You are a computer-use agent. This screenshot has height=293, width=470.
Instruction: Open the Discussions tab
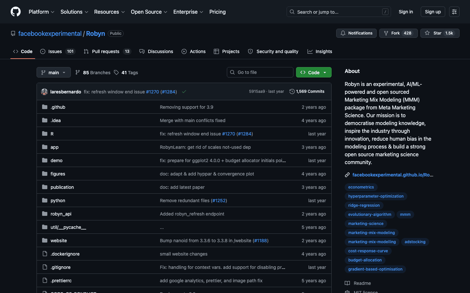click(156, 51)
